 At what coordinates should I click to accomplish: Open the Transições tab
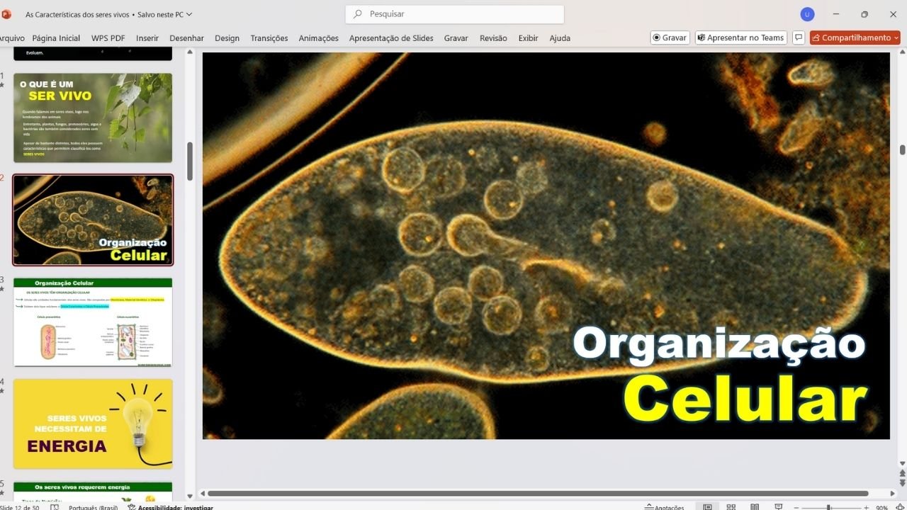pyautogui.click(x=269, y=38)
